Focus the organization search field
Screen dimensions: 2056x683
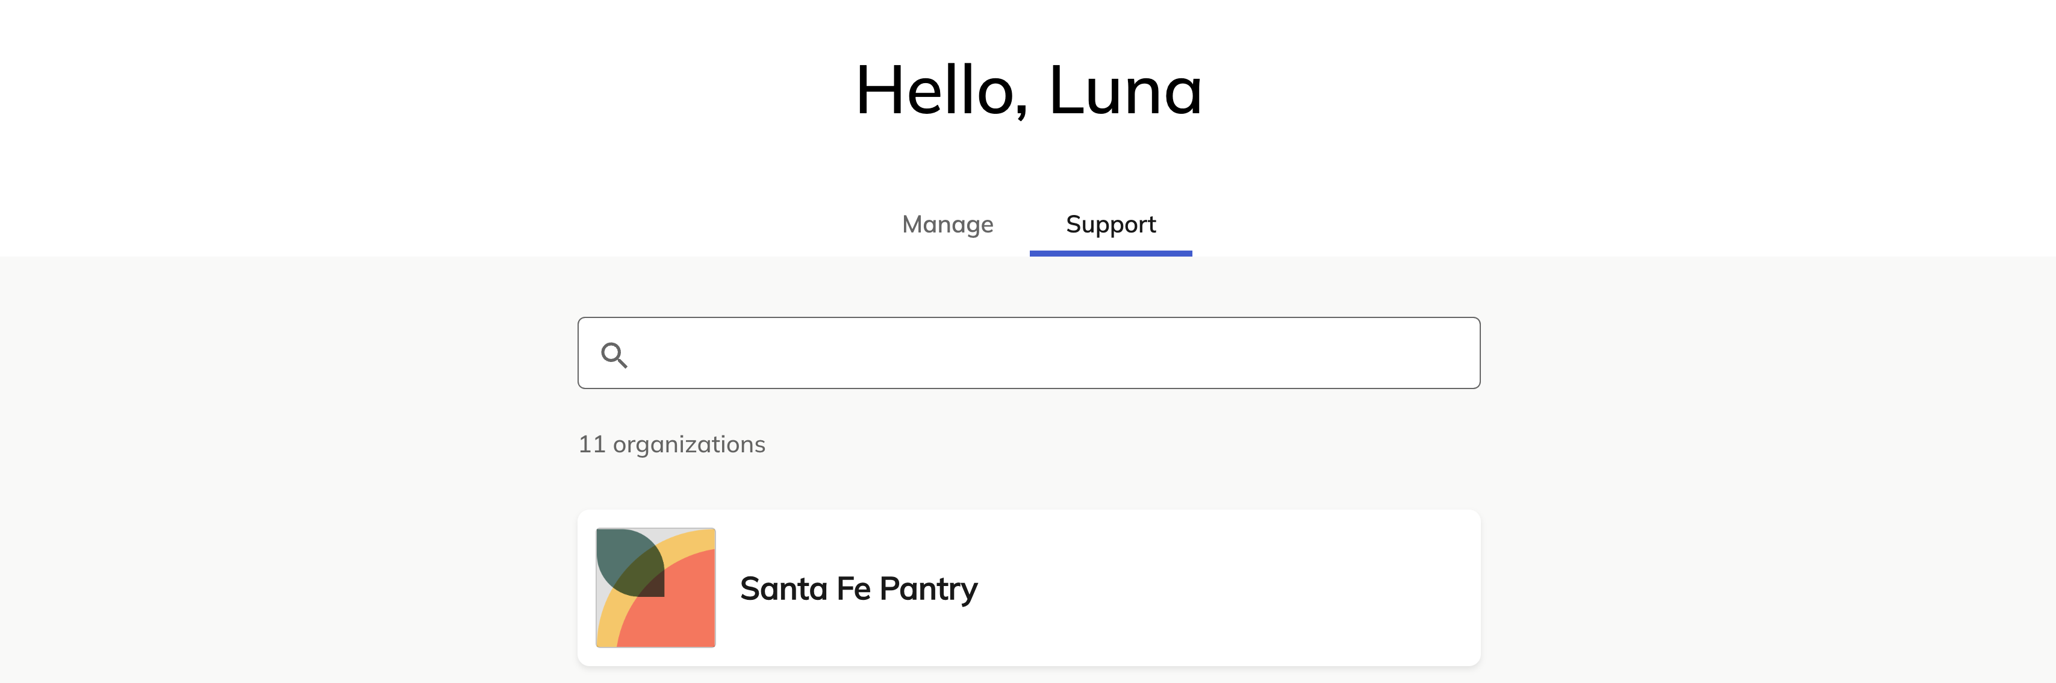[x=1029, y=353]
